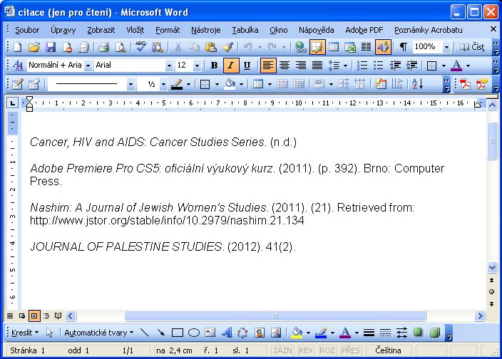Open the Formát menu
This screenshot has height=359, width=502.
pyautogui.click(x=168, y=30)
